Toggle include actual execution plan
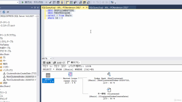The height and width of the screenshot is (102, 182). point(67,2)
